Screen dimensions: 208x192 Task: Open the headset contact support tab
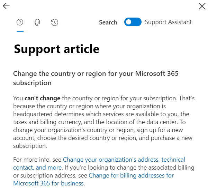click(37, 22)
